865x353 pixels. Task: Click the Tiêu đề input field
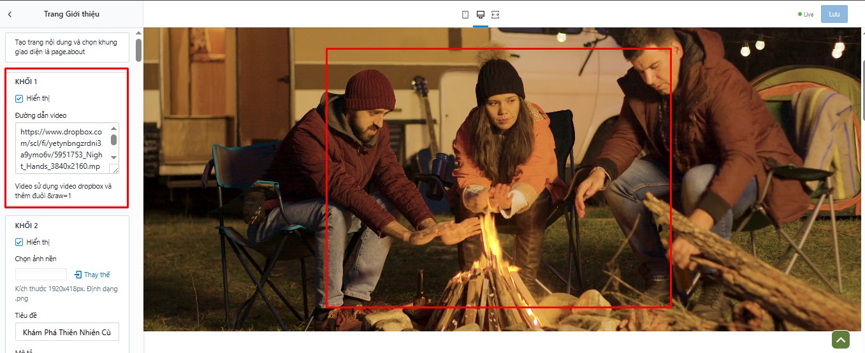tap(67, 332)
